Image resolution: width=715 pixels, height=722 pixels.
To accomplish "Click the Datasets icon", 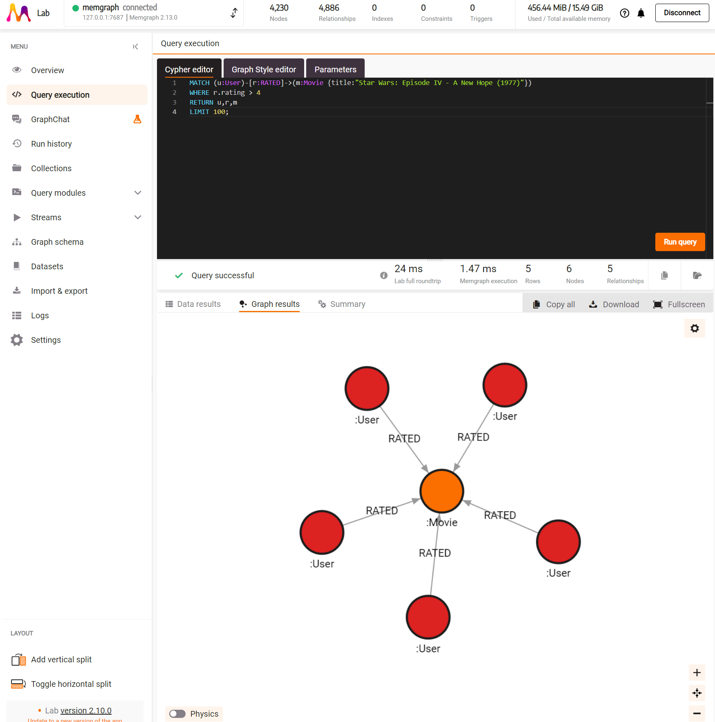I will point(17,266).
